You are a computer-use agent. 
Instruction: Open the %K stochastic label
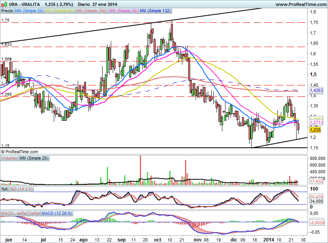4,189
